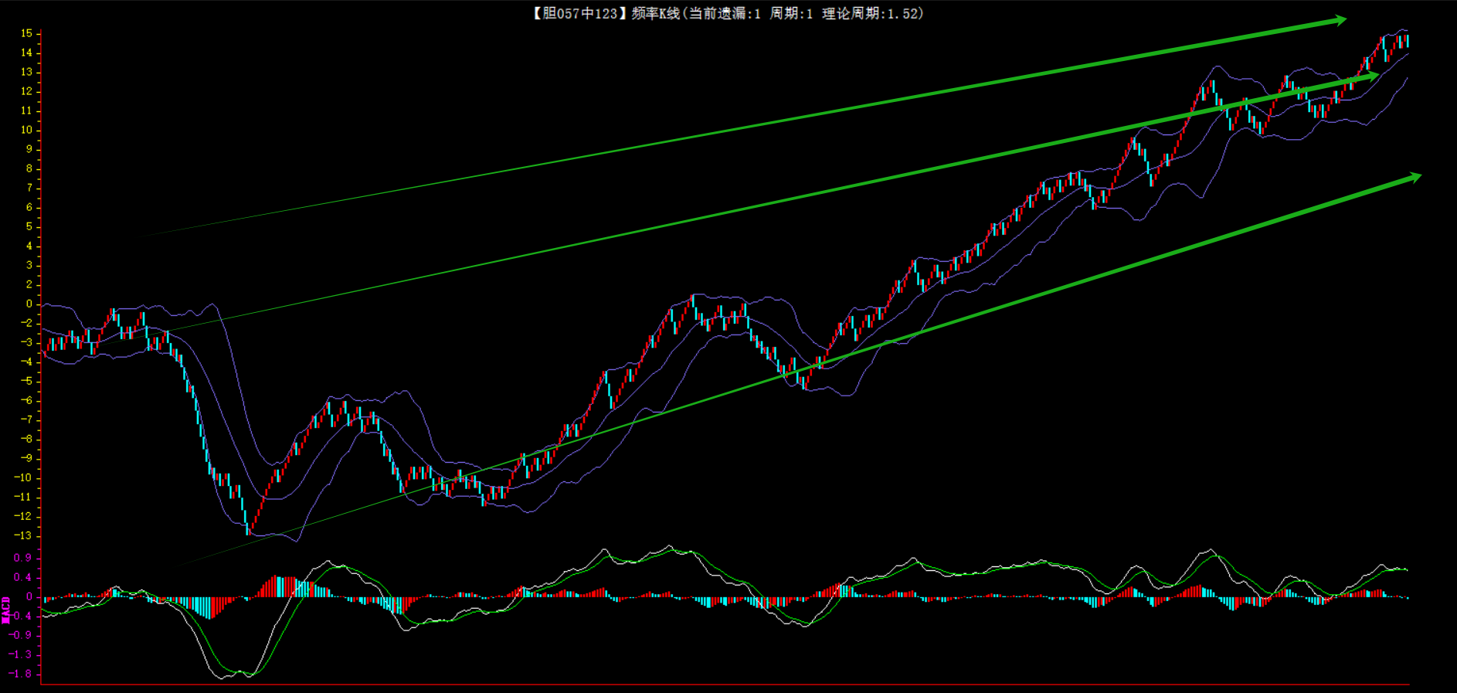Select the 当前遗漏:1 text in title
Viewport: 1457px width, 693px height.
pos(724,13)
